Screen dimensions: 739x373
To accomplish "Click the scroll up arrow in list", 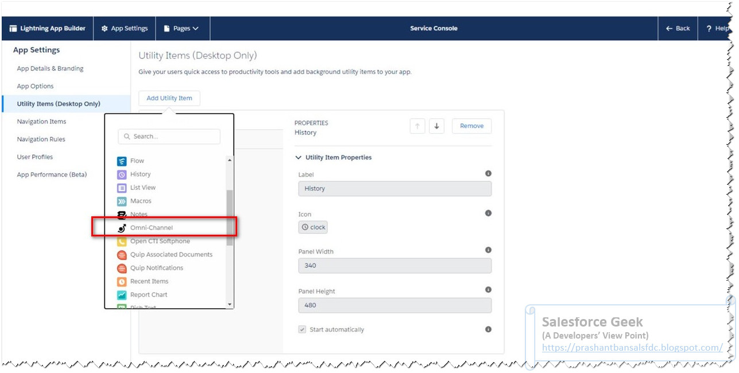I will coord(230,160).
